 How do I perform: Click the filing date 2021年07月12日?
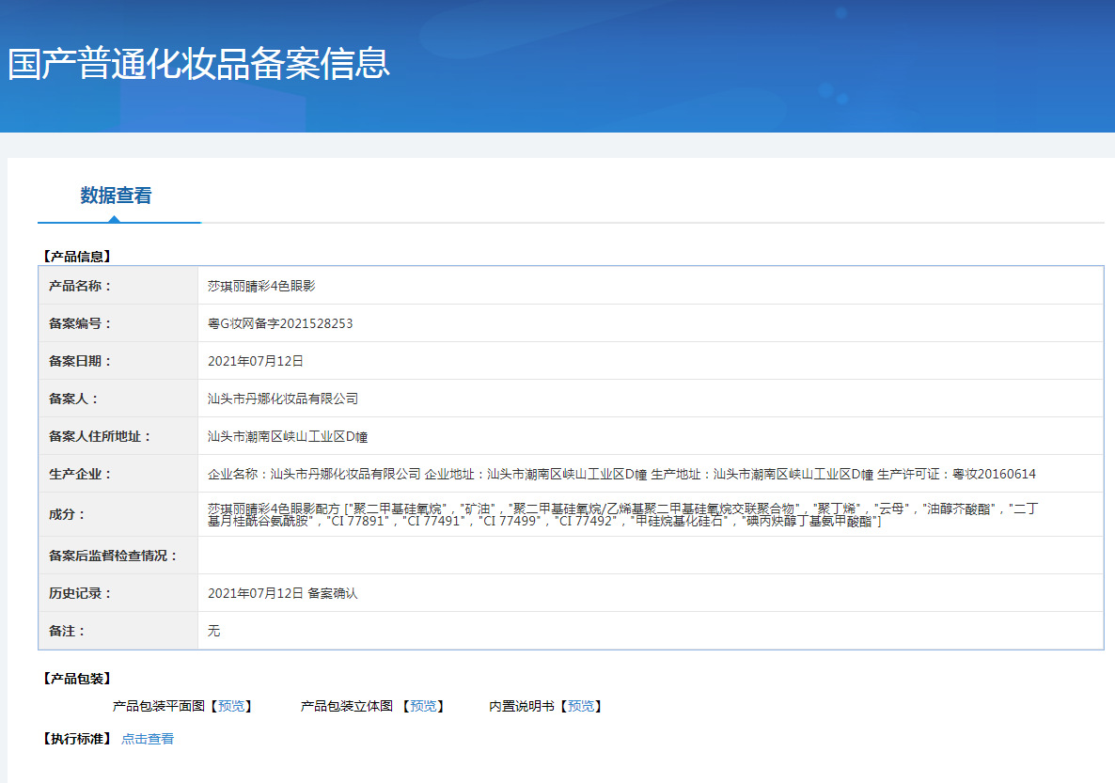pos(256,361)
